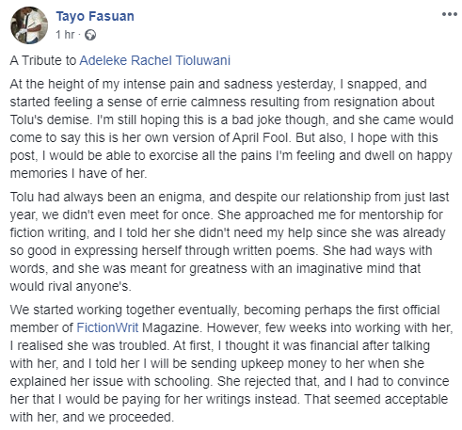The height and width of the screenshot is (430, 462).
Task: Click the phrase "would rival anyone's"
Action: (71, 286)
